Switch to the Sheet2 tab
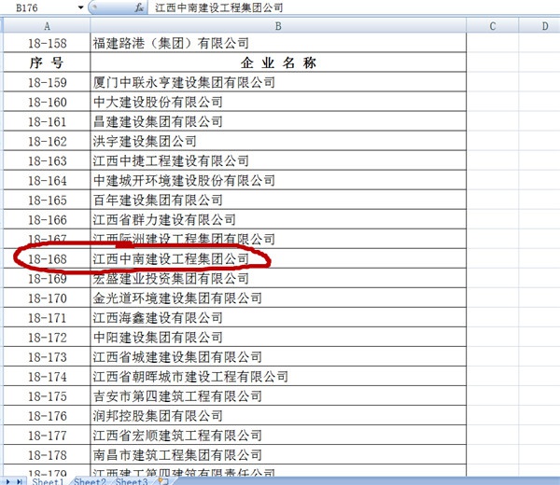 click(x=90, y=481)
